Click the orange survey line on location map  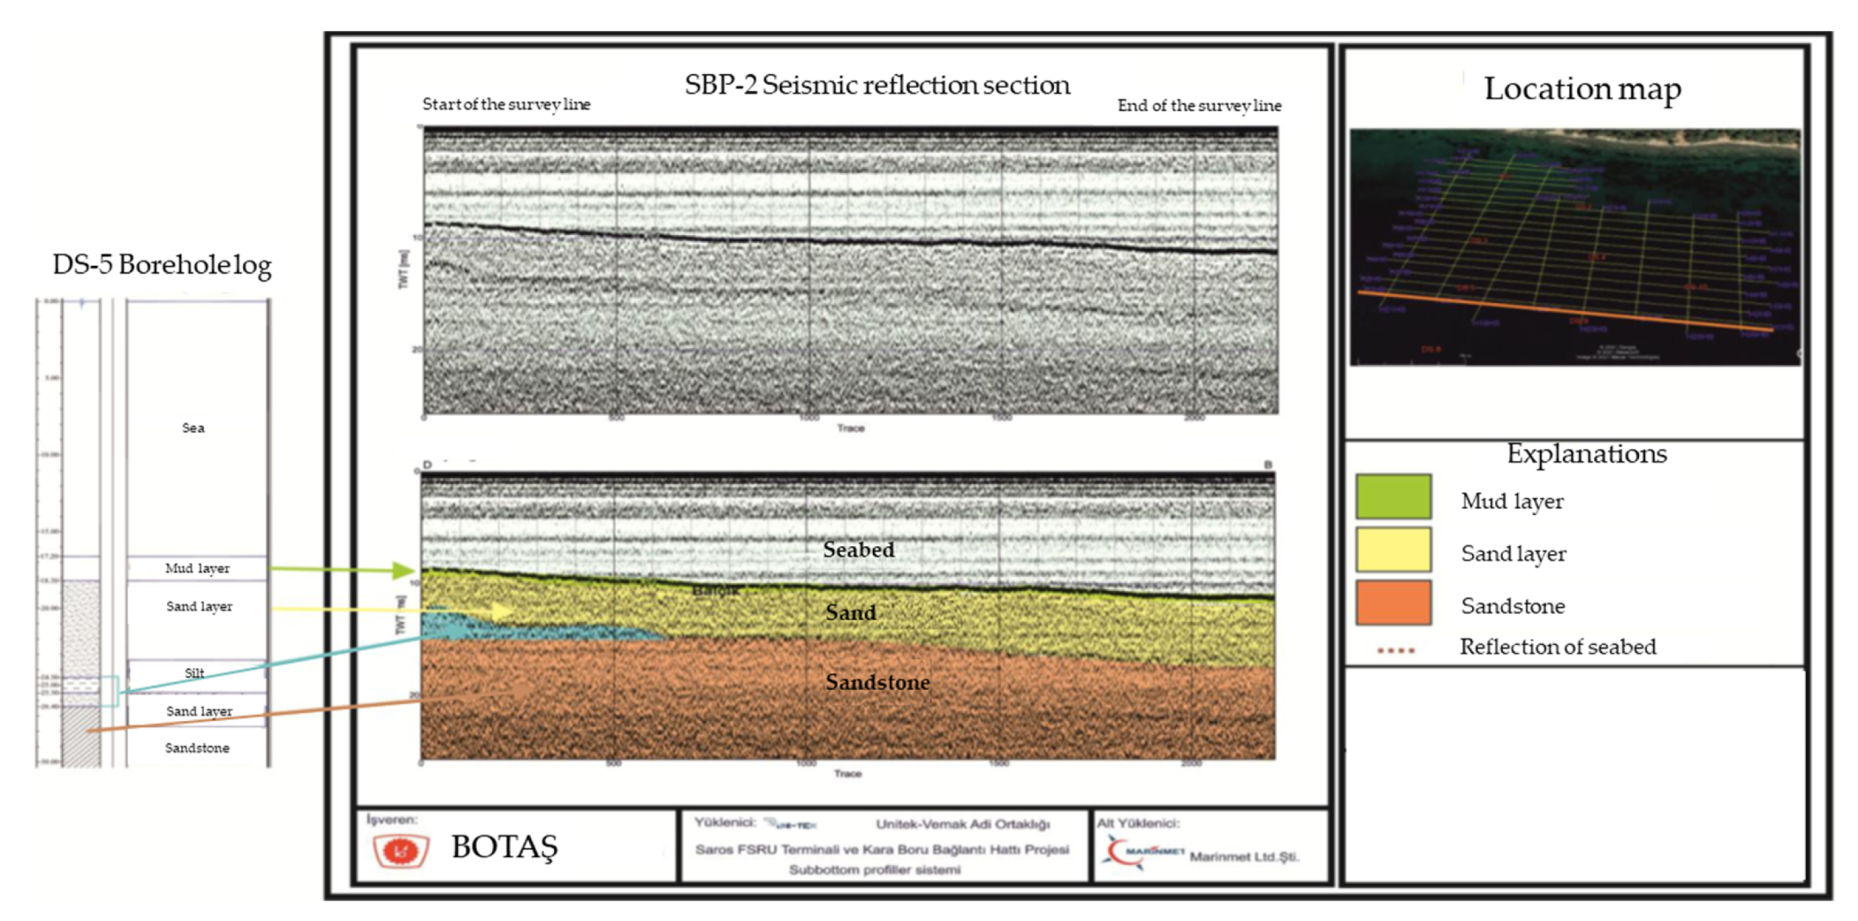[x=1565, y=311]
